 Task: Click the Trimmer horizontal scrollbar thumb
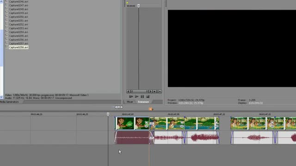tap(139, 91)
